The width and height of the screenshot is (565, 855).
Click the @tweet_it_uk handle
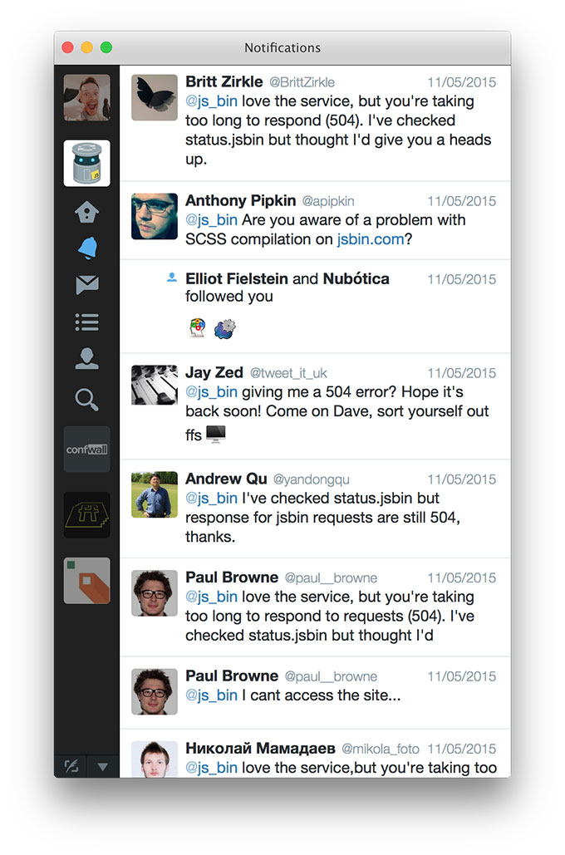(x=288, y=373)
